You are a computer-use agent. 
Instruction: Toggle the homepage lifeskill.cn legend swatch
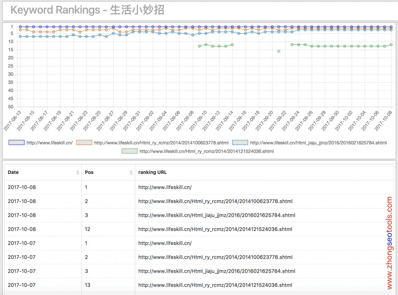[x=17, y=143]
